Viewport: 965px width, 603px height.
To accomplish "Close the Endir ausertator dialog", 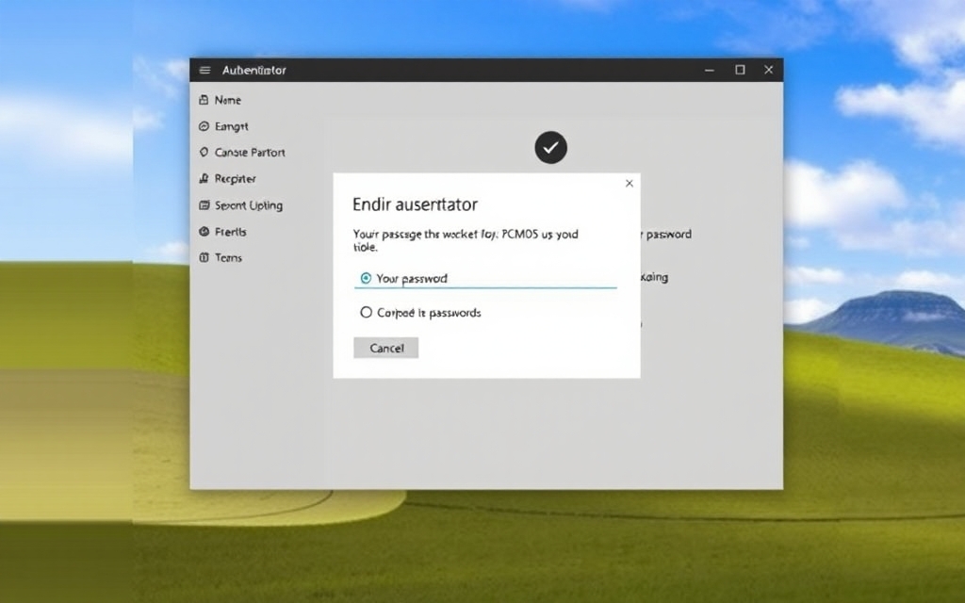I will coord(629,184).
